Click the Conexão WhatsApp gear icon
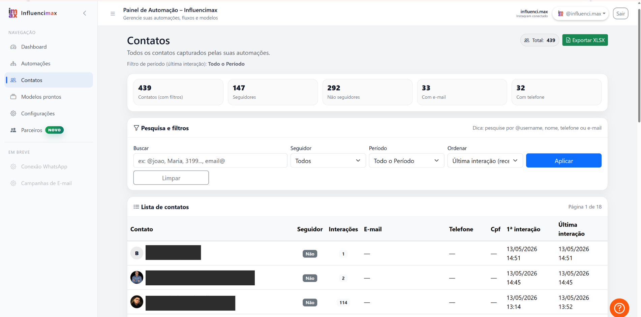 click(13, 166)
